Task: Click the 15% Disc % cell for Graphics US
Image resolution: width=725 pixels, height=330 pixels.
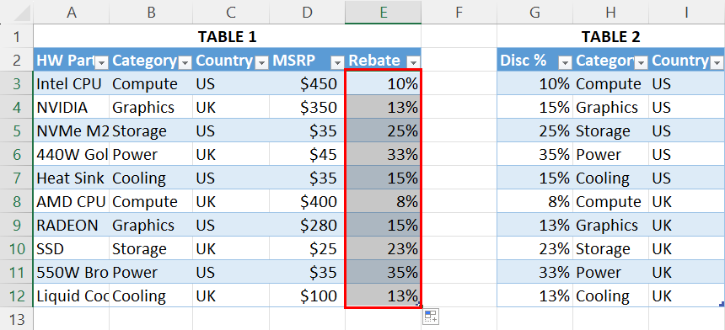Action: point(535,107)
